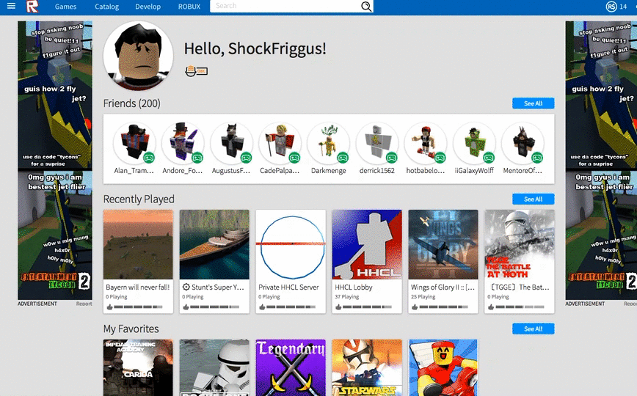Image resolution: width=637 pixels, height=396 pixels.
Task: Click '37 Playing' under HHCL Lobby
Action: (x=347, y=297)
